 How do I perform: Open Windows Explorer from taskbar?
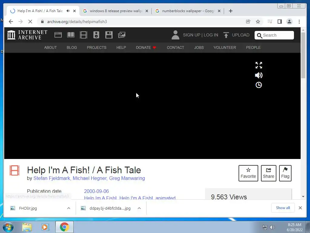pos(27,227)
